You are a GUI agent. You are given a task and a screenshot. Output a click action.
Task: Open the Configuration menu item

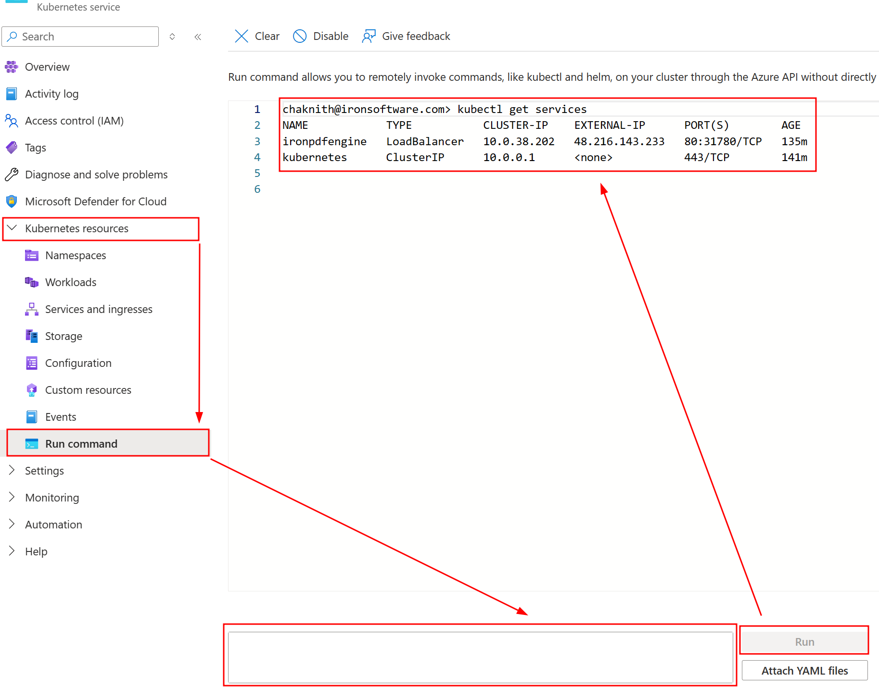(78, 363)
